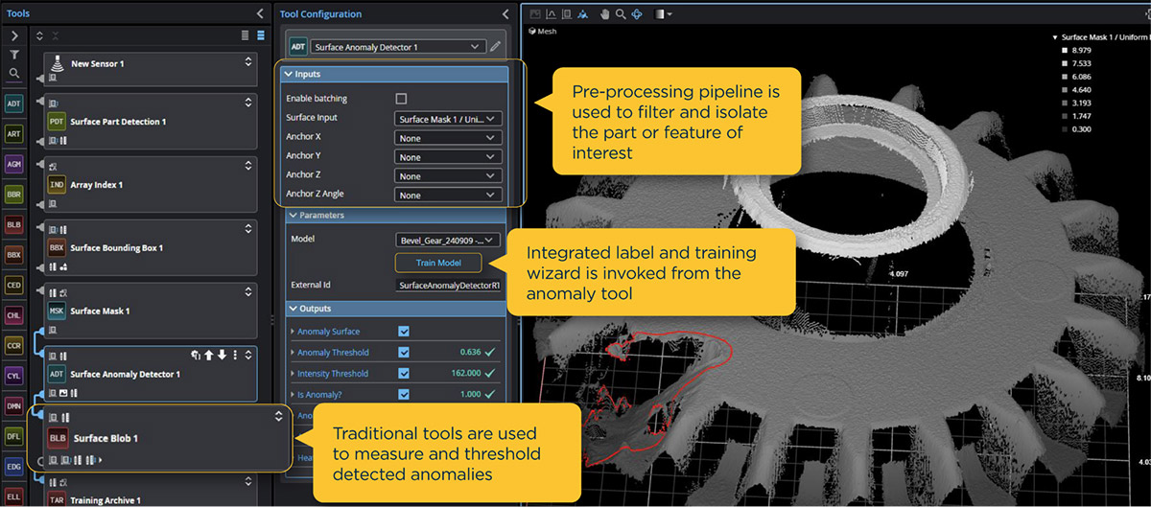Open the viewer color gradient dropdown
Screen dimensions: 1151x507
click(x=663, y=14)
